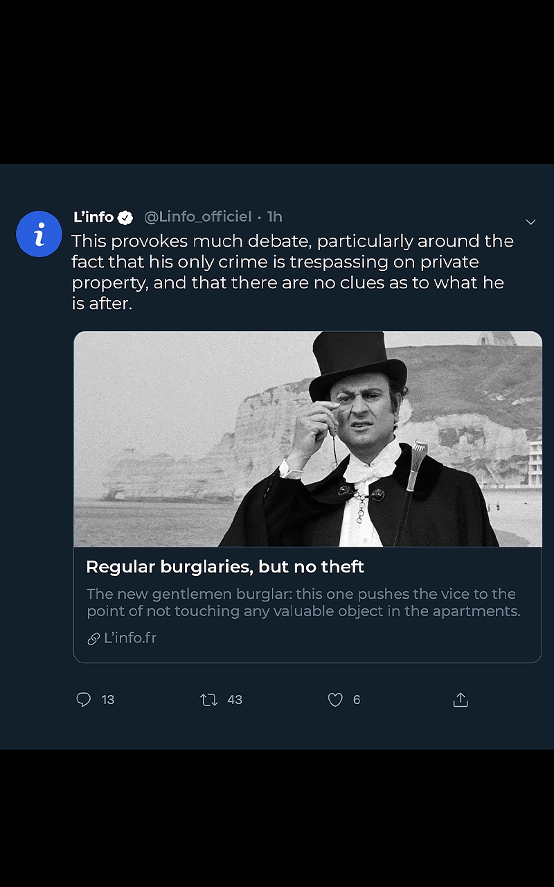This screenshot has height=887, width=554.
Task: Expand the tweet options chevron
Action: [x=530, y=222]
